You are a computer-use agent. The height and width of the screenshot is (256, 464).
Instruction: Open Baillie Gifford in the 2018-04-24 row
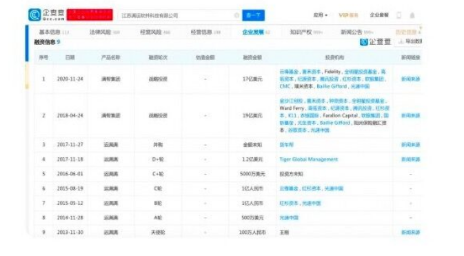(x=335, y=123)
